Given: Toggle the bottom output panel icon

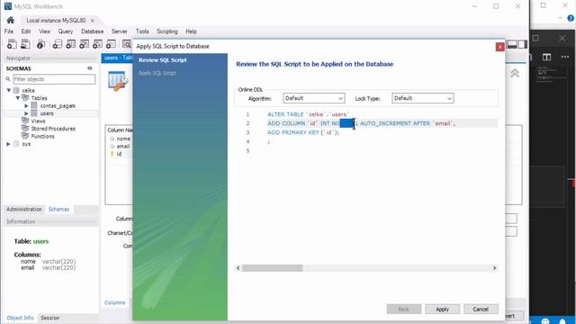Looking at the screenshot, I should (512, 44).
